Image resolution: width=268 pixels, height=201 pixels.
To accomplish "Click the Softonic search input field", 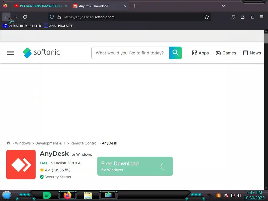I will pyautogui.click(x=130, y=53).
